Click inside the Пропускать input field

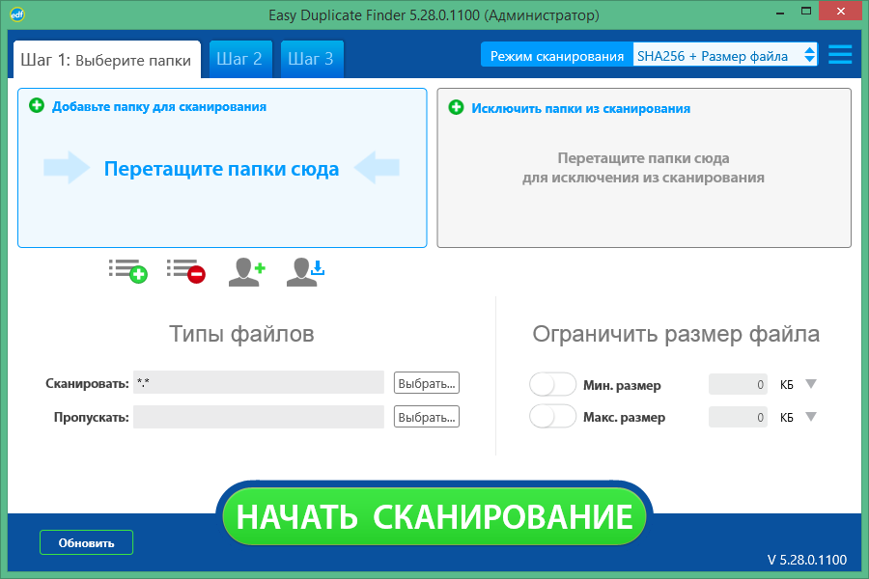click(261, 417)
